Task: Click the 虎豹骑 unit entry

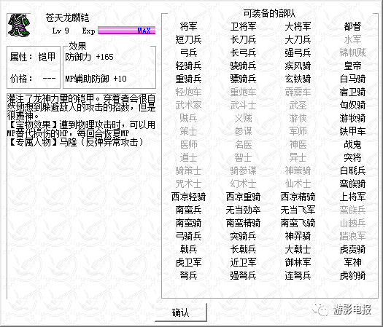Action: pos(352,276)
